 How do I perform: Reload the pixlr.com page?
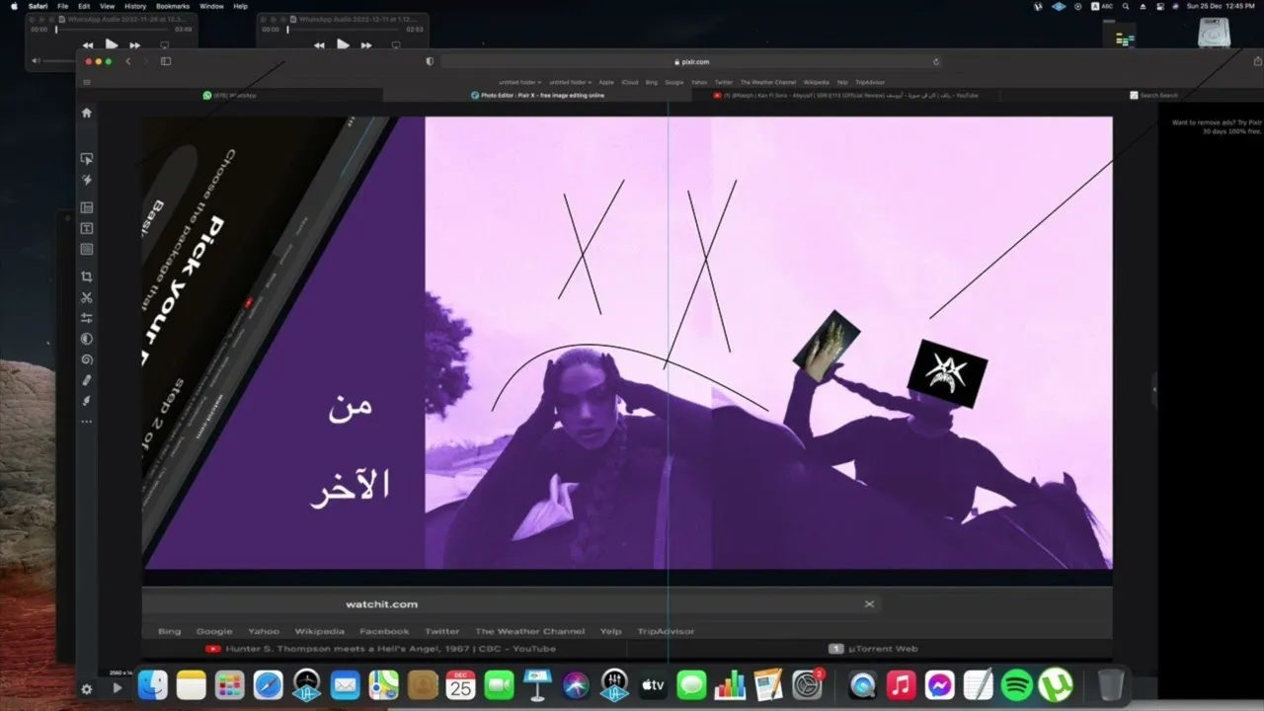[936, 61]
